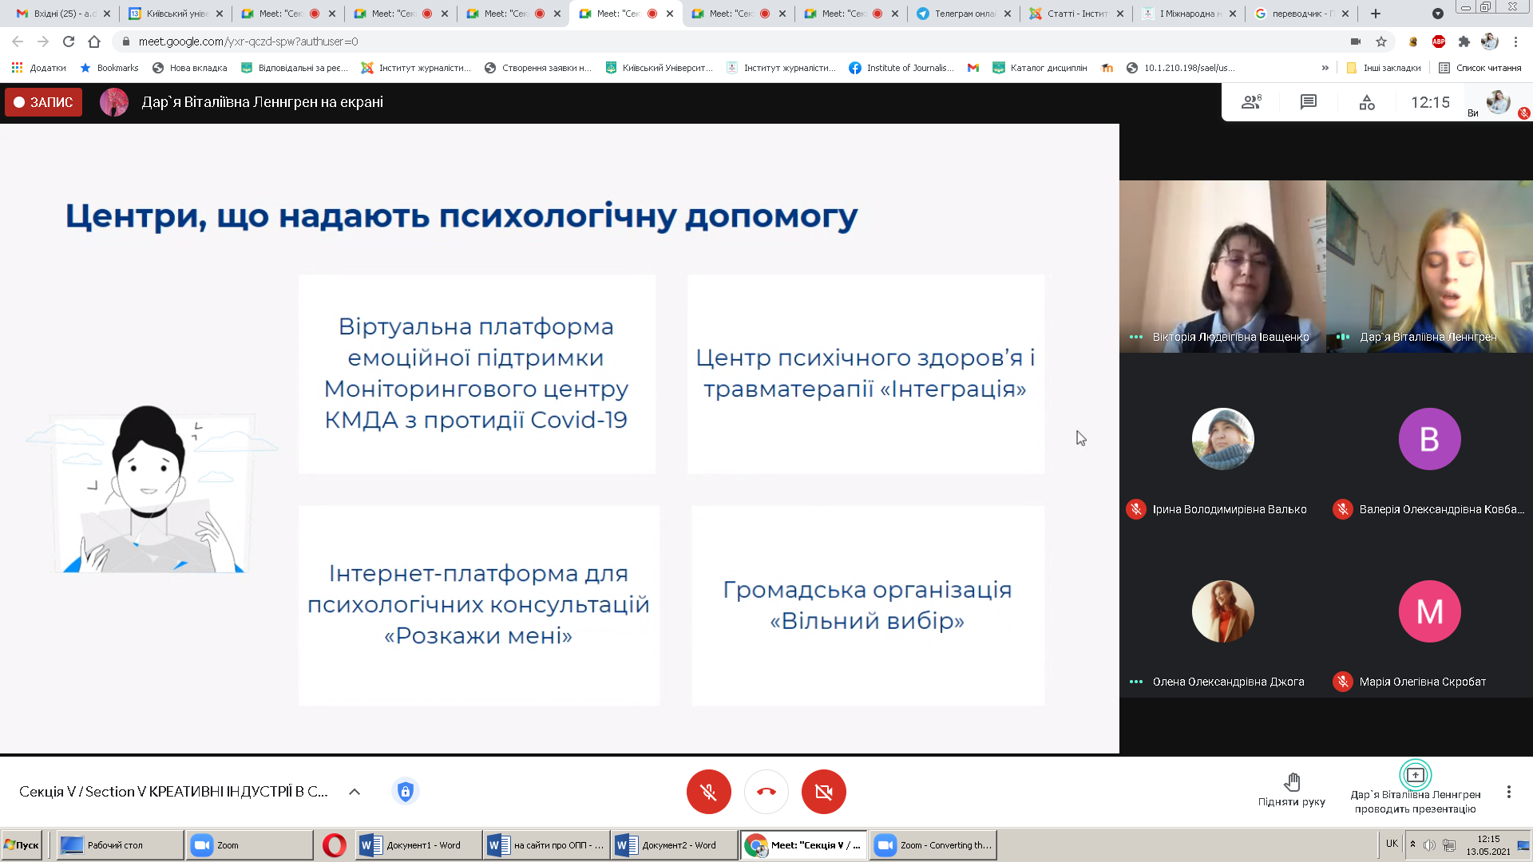Click the meeting safety shield icon
Image resolution: width=1533 pixels, height=862 pixels.
pos(406,792)
